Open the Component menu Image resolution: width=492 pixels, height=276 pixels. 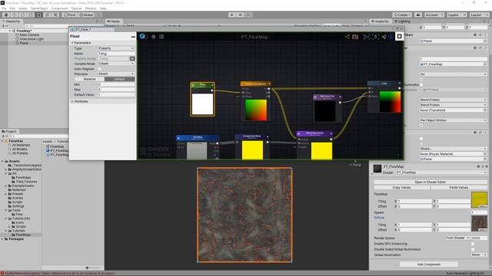pos(59,8)
